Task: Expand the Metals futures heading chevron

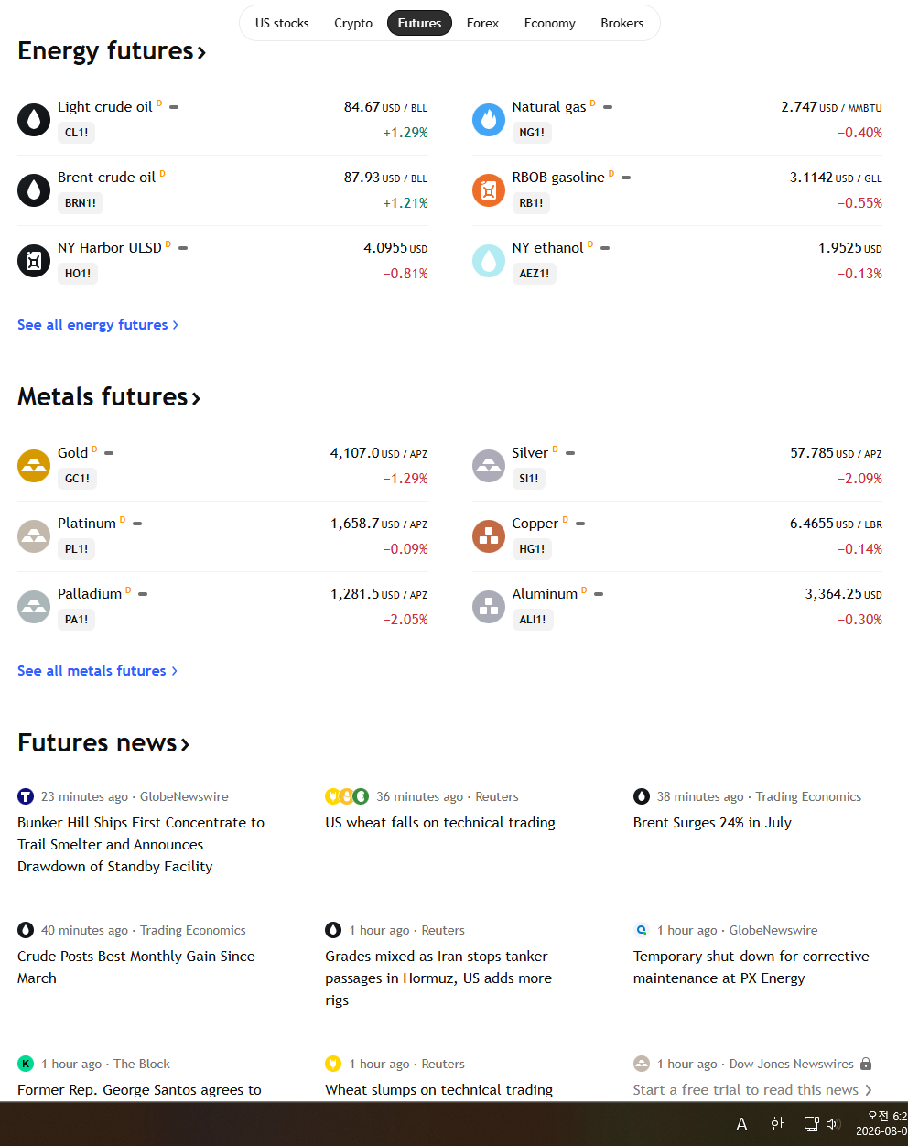Action: click(196, 398)
